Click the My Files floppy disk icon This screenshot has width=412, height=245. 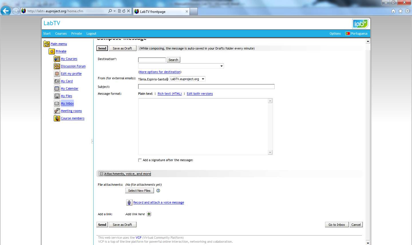[x=57, y=96]
